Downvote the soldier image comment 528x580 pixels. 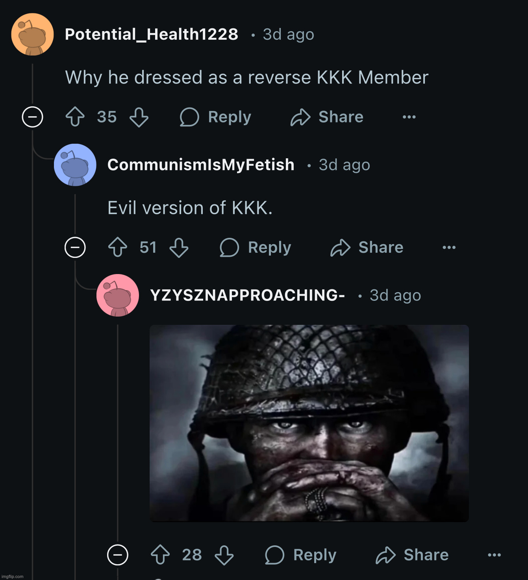(x=224, y=555)
